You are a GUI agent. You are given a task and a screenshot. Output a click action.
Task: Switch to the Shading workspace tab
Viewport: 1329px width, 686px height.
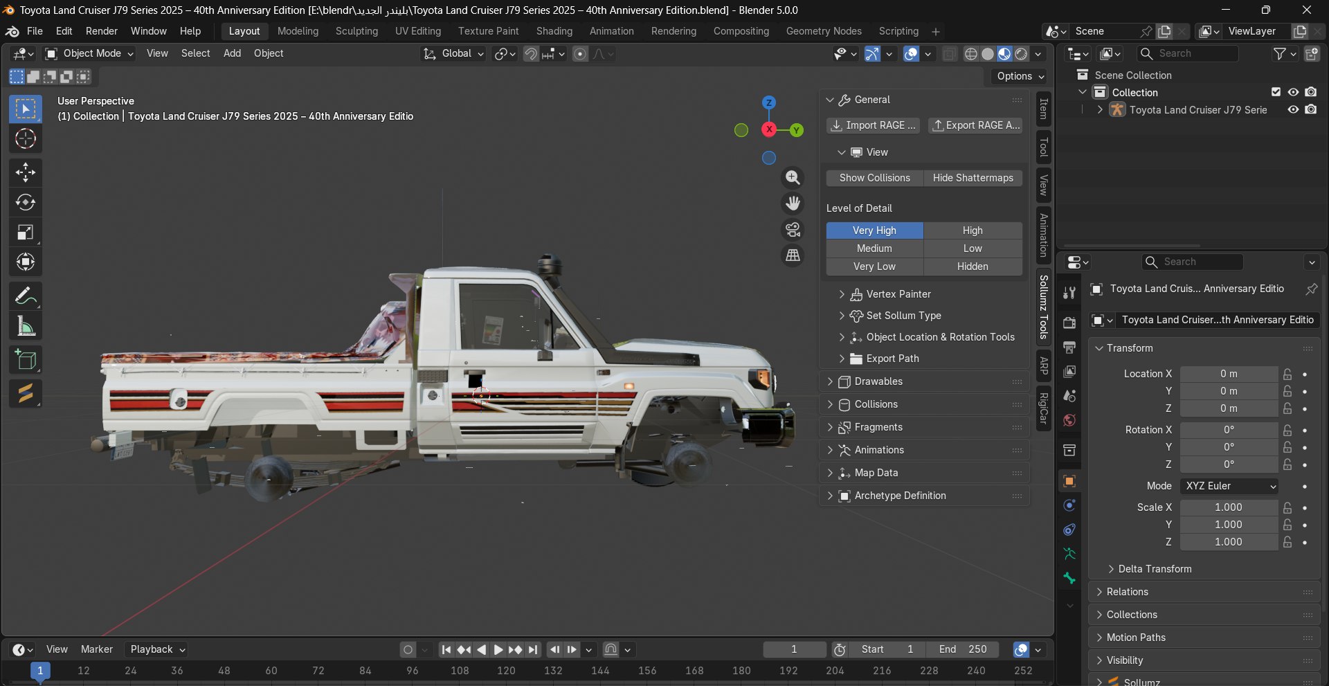click(x=554, y=31)
